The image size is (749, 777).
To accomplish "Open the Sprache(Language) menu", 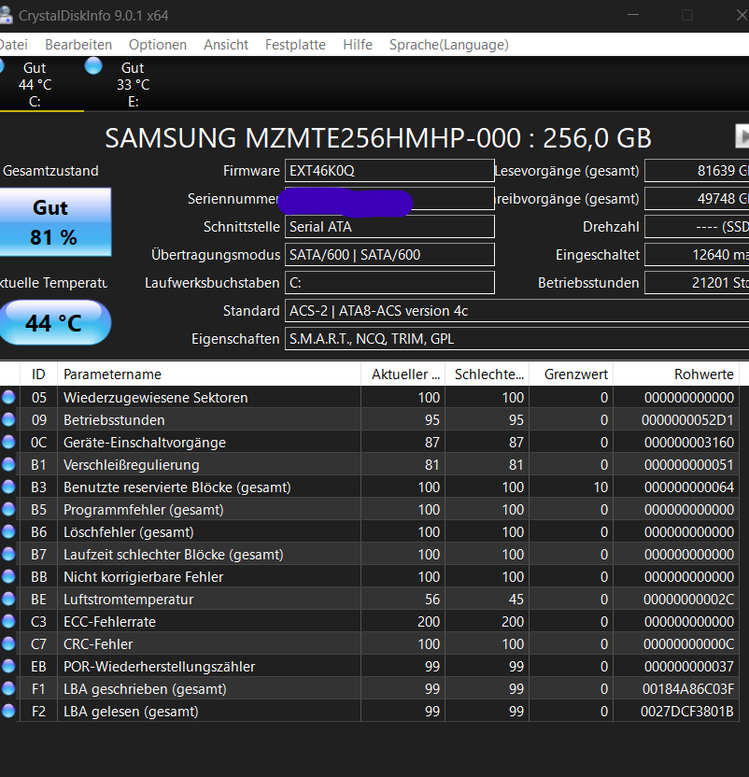I will (448, 45).
